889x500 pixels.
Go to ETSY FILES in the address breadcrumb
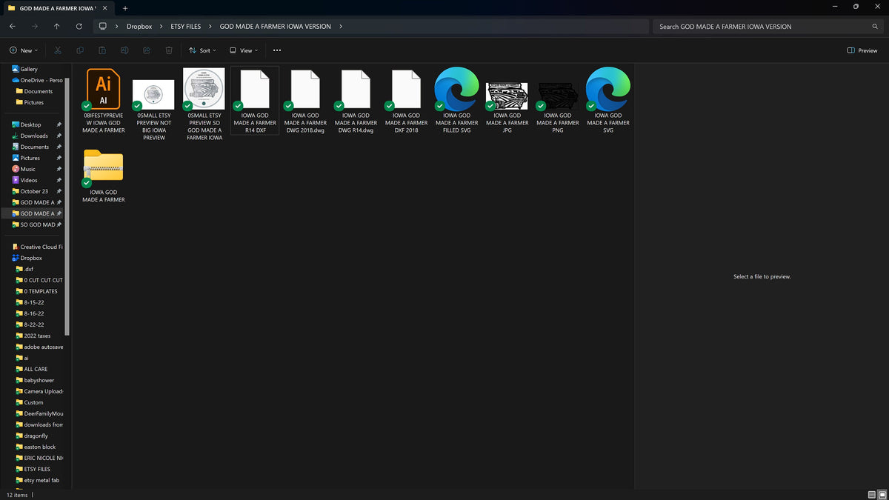coord(185,27)
